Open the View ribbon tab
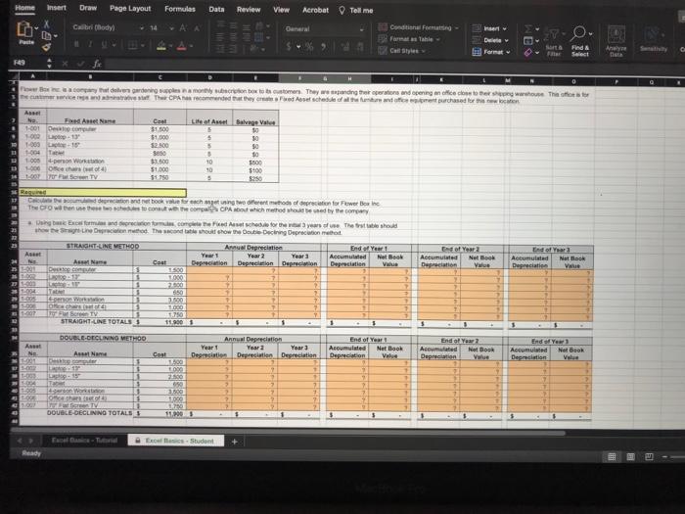The image size is (685, 514). (282, 10)
